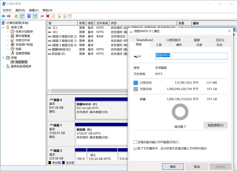Click the horizontal scrollbar left arrow
Screen dimensions: 237x171
pos(49,90)
